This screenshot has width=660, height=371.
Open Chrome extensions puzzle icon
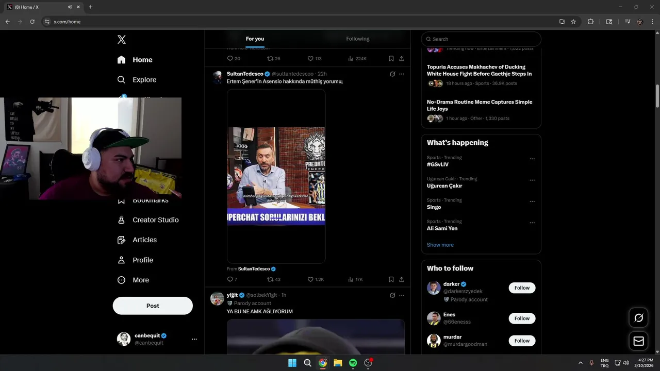tap(591, 22)
